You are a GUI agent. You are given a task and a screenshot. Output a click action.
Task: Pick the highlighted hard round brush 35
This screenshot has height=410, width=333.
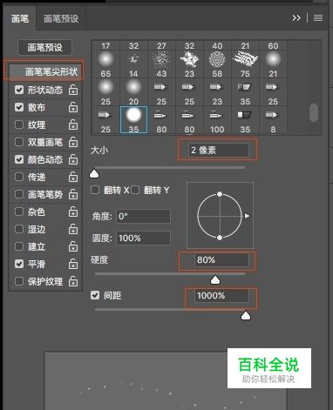pos(133,120)
